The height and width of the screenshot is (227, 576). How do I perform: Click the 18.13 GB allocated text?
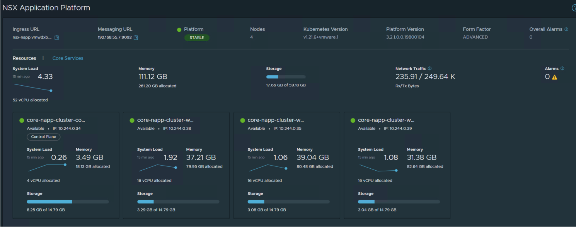point(93,167)
